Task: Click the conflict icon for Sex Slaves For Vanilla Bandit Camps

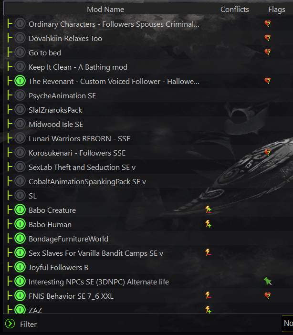Action: point(208,252)
